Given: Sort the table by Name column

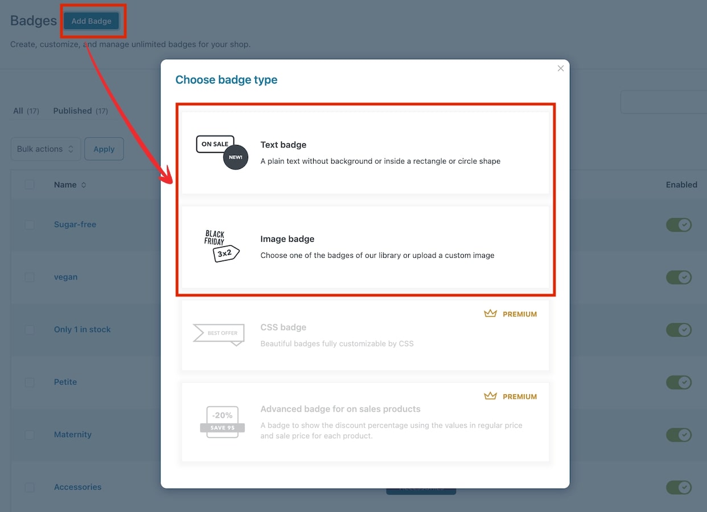Looking at the screenshot, I should point(70,185).
